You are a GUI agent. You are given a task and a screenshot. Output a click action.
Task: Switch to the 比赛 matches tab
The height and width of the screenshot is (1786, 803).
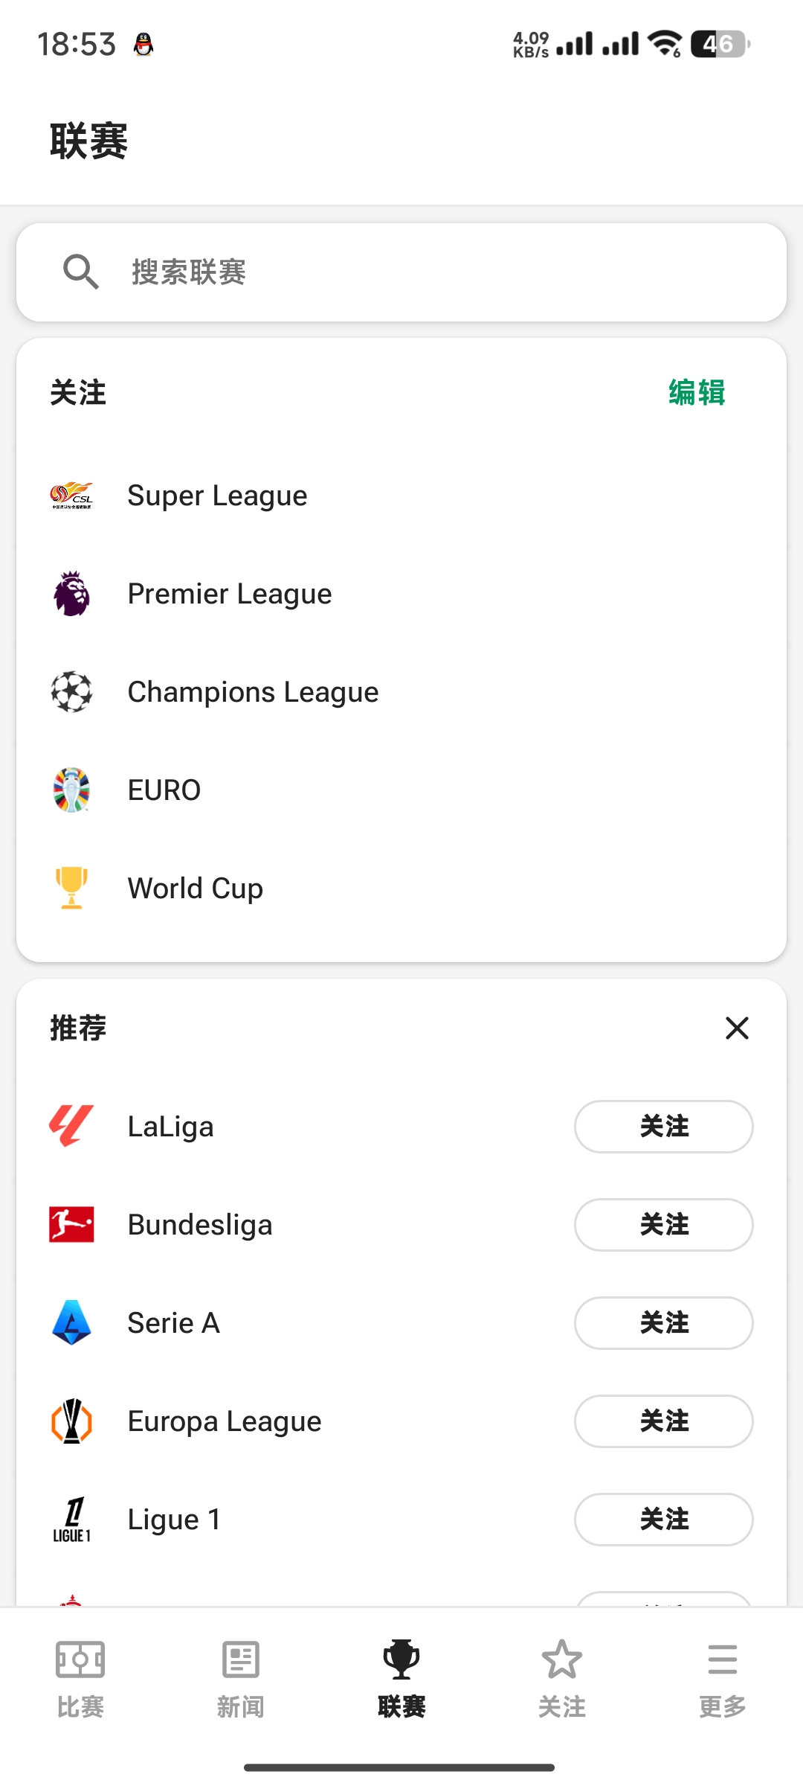click(x=80, y=1679)
